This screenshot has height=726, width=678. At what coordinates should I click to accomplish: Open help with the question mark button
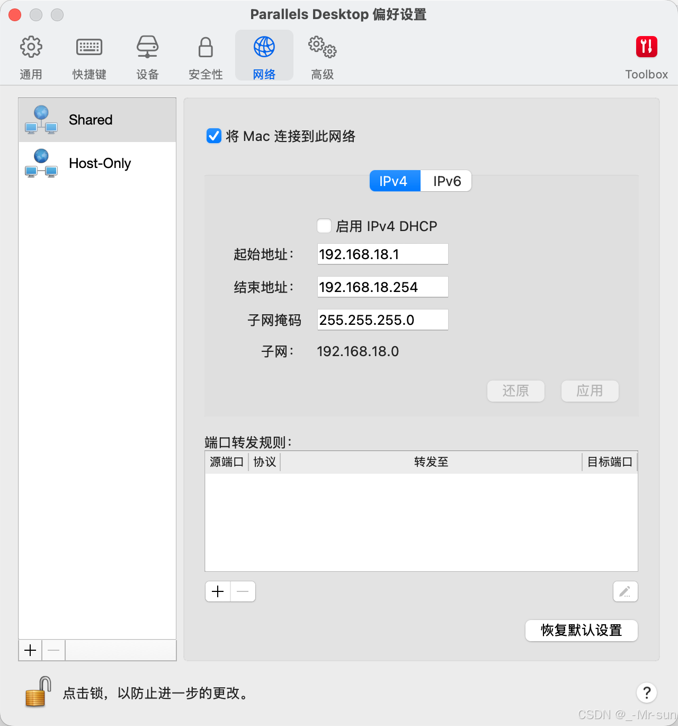(647, 692)
